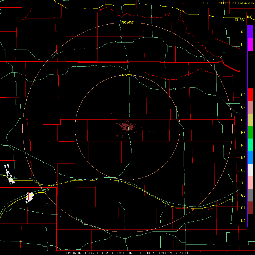Click the dark red biological echo cluster at radar center

(x=127, y=127)
